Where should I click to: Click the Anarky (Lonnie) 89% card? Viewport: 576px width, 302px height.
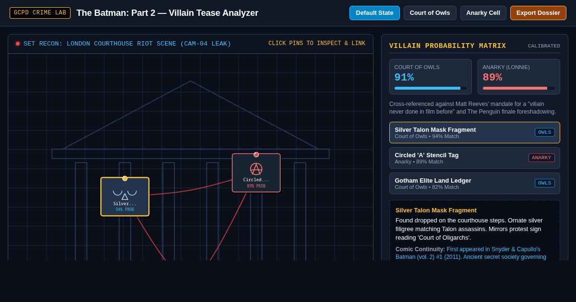(519, 77)
